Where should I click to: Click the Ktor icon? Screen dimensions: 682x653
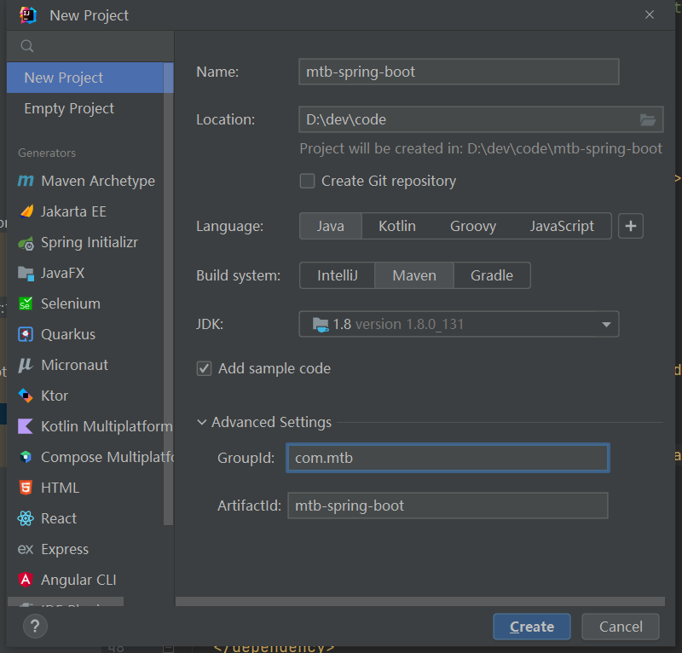click(x=26, y=396)
